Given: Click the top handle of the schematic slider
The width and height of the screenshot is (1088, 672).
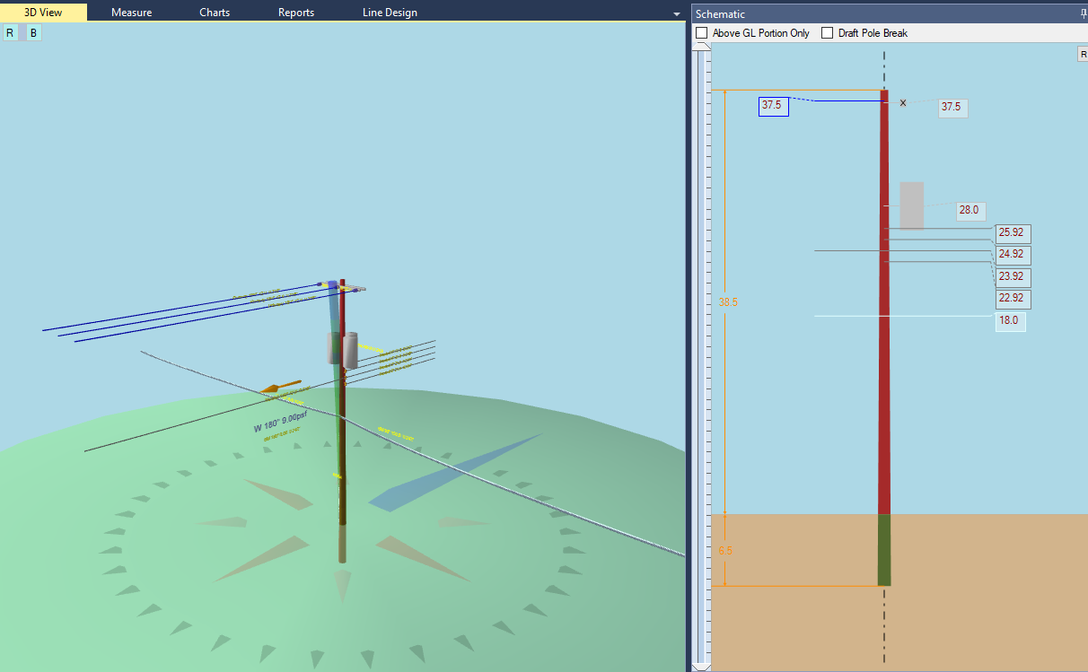Looking at the screenshot, I should [701, 46].
